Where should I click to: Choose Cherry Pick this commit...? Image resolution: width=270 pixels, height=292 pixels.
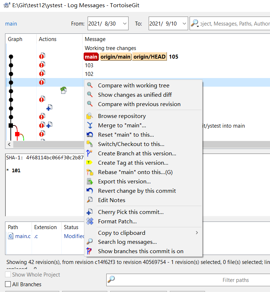143,212
